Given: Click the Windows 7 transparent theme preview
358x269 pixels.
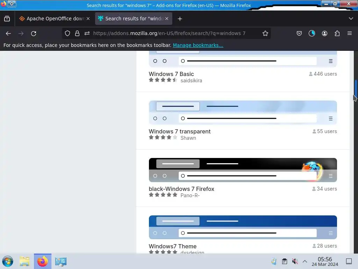Looking at the screenshot, I should coord(243,112).
